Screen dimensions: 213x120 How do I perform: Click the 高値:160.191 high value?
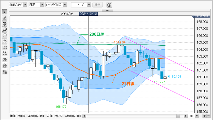point(36,116)
